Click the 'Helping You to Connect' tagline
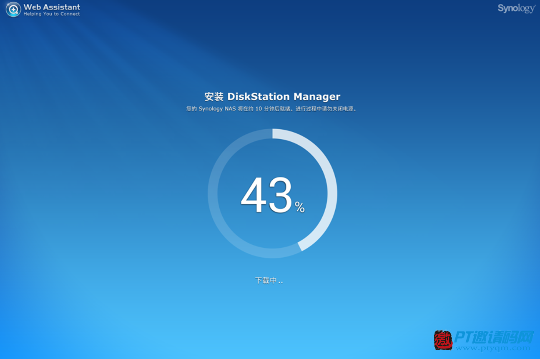540x359 pixels. tap(52, 14)
